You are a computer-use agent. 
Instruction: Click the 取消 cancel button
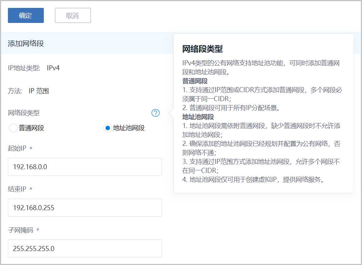73,15
